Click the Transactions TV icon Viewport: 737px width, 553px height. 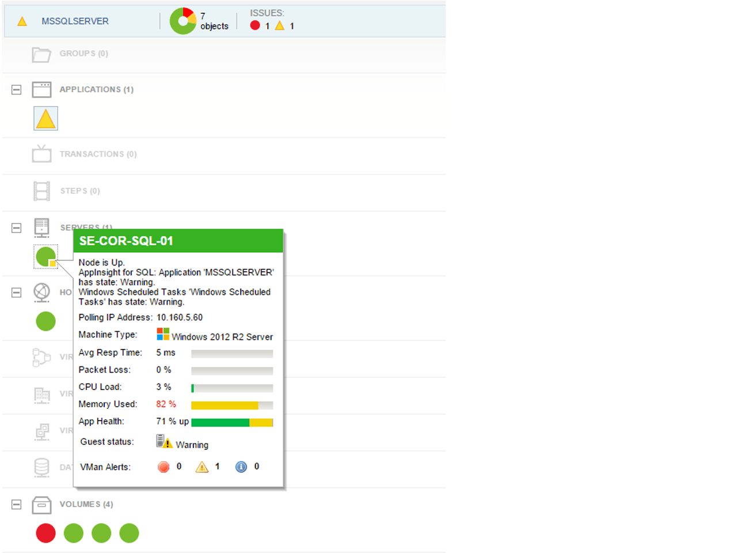click(x=41, y=153)
